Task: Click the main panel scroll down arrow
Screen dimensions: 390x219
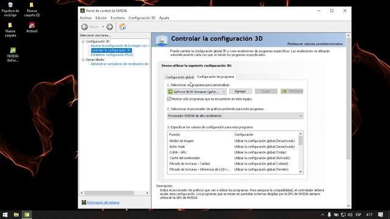Action: (x=349, y=206)
